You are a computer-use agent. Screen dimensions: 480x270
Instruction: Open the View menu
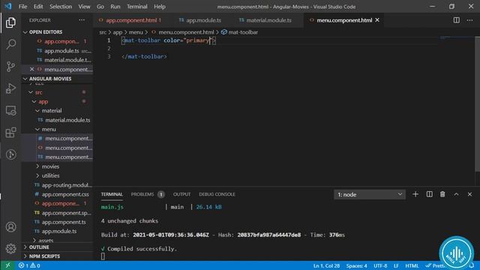84,7
